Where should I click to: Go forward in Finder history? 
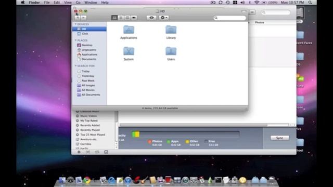pyautogui.click(x=84, y=18)
